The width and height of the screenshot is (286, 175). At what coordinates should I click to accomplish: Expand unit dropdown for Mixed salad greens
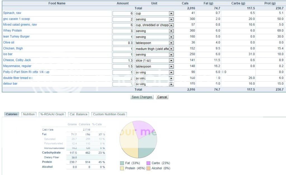tap(171, 25)
